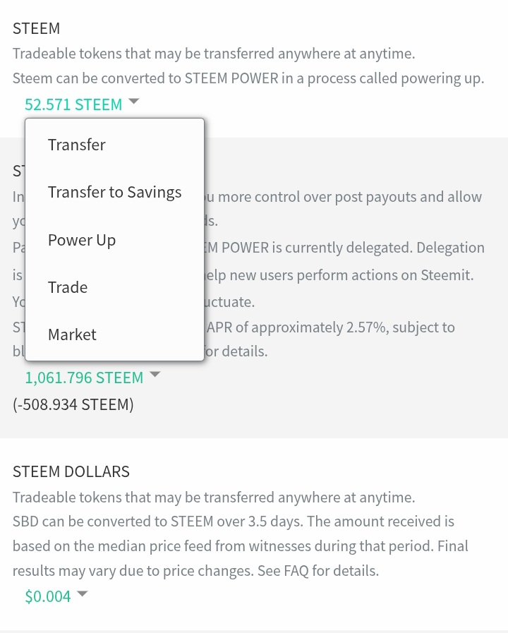Click the 'currently delegated. Delegation' text line
This screenshot has width=508, height=633.
pyautogui.click(x=343, y=248)
